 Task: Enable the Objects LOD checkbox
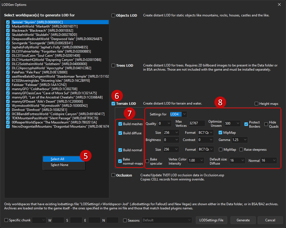[113, 16]
